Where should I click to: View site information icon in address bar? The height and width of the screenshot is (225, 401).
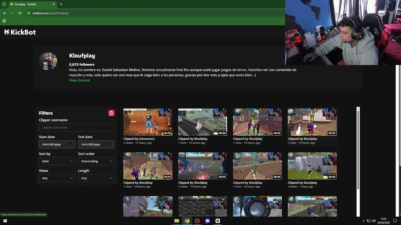point(29,13)
